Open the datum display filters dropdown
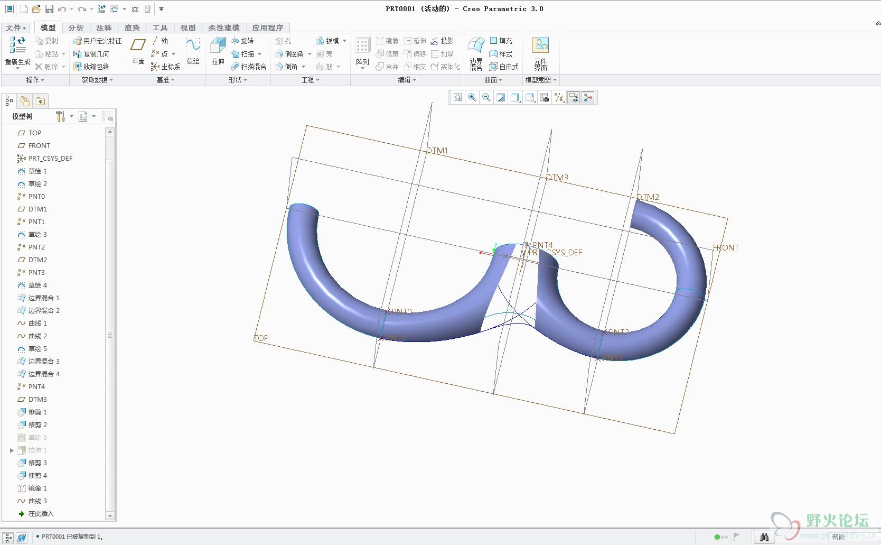The height and width of the screenshot is (545, 881). 559,97
